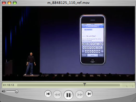
Task: Click the iPhone image in the video
Action: point(93,39)
